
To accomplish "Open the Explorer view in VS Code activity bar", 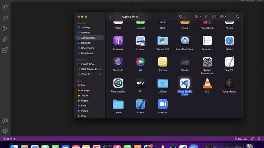I will pos(5,7).
